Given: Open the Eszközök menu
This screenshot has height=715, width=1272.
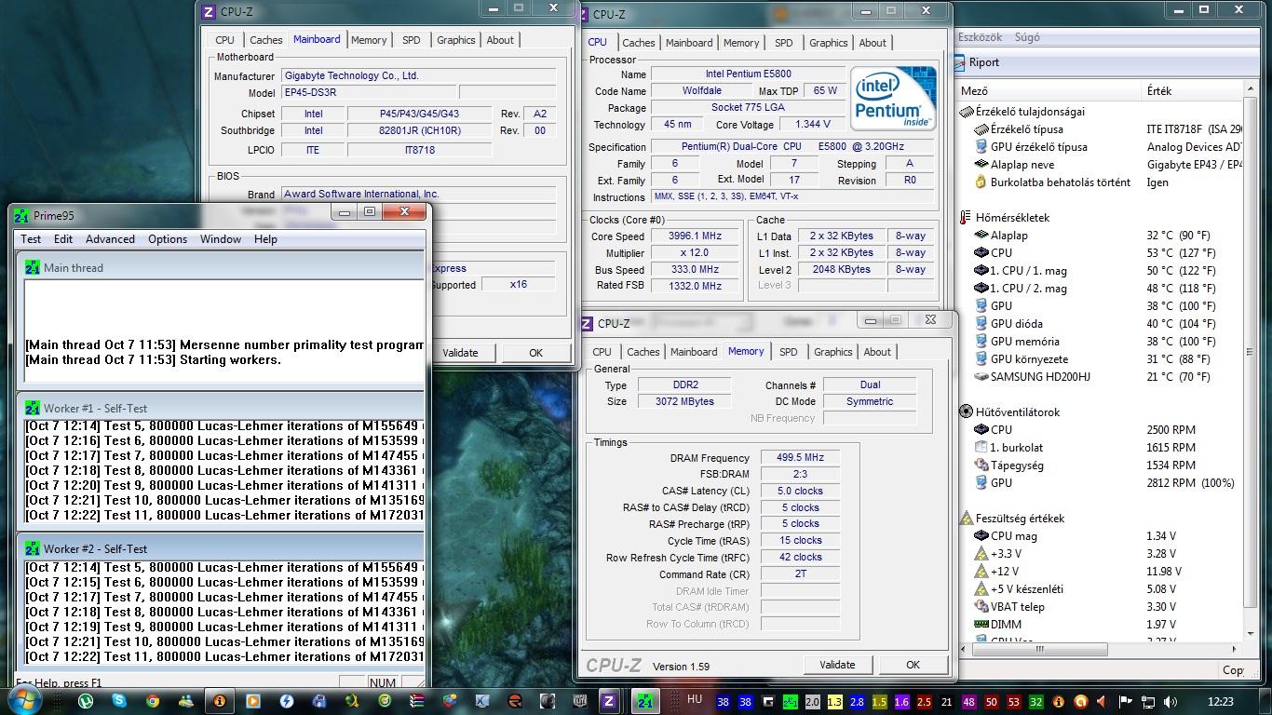Looking at the screenshot, I should point(980,37).
